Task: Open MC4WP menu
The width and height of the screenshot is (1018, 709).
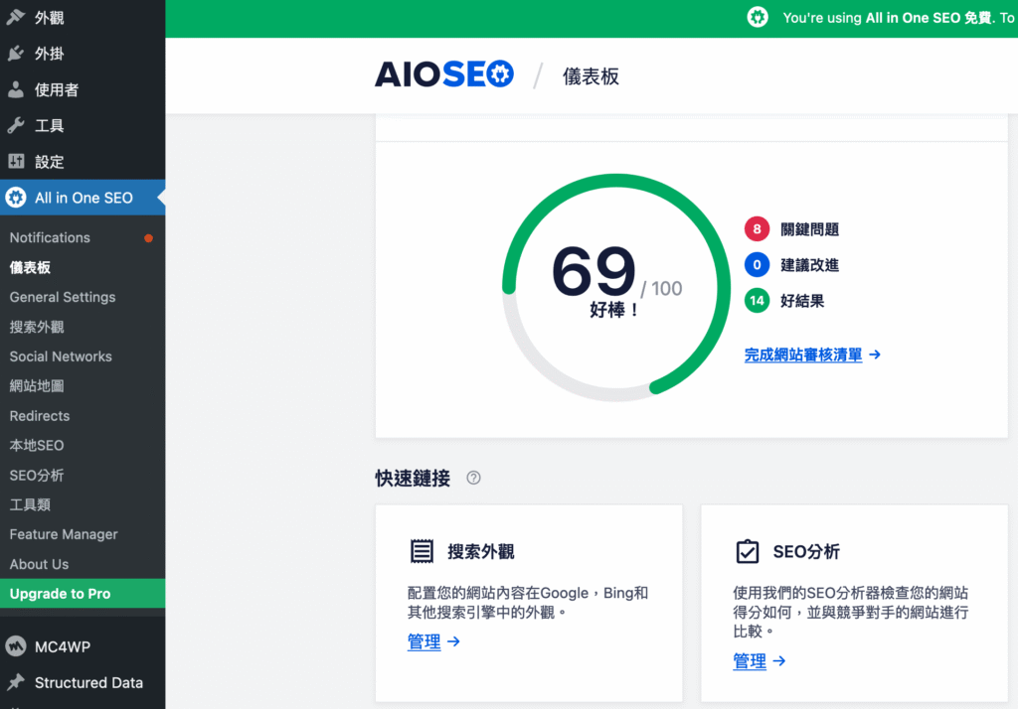Action: [x=83, y=646]
